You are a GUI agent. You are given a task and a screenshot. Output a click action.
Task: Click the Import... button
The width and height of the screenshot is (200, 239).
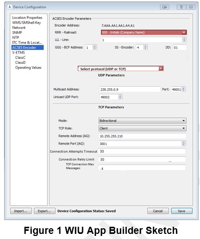coord(21,211)
